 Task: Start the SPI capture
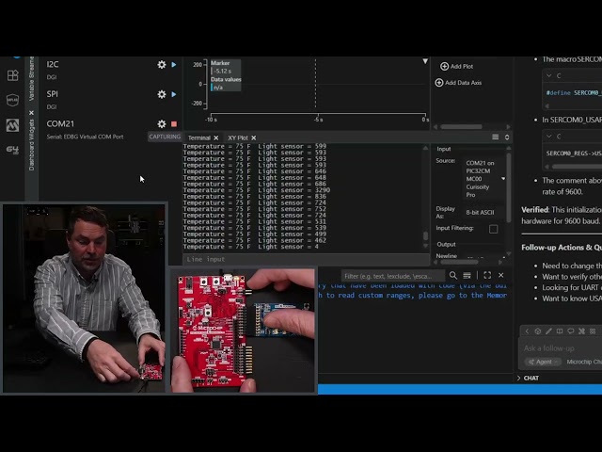[x=174, y=94]
